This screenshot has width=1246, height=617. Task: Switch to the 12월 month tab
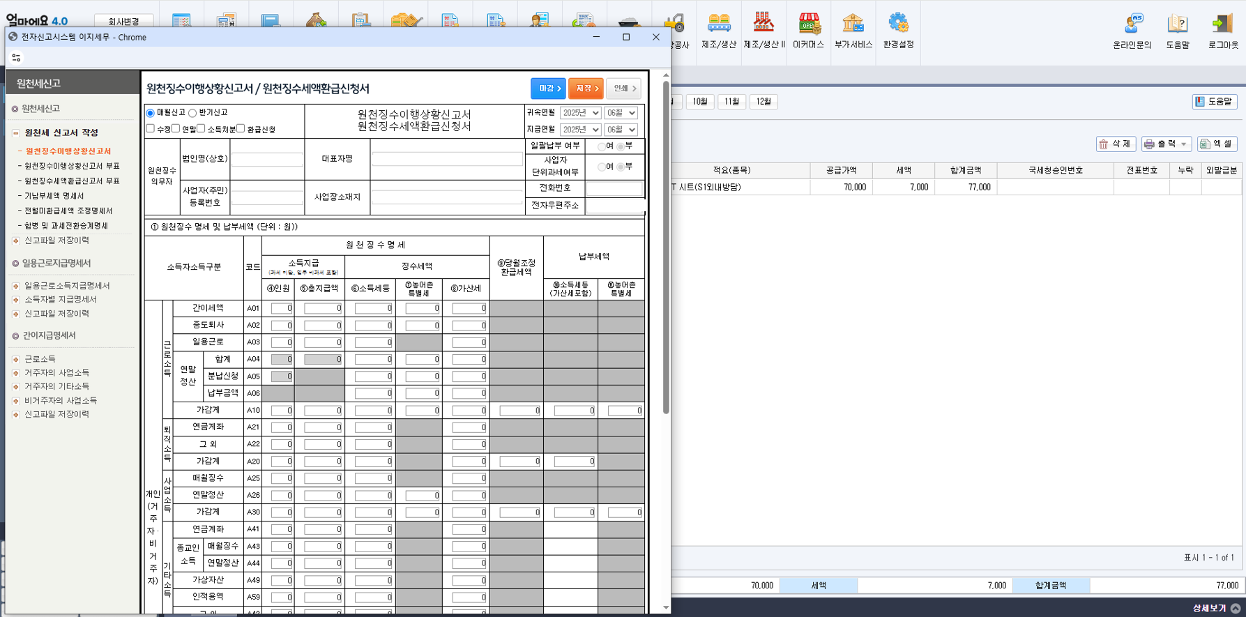click(x=763, y=102)
